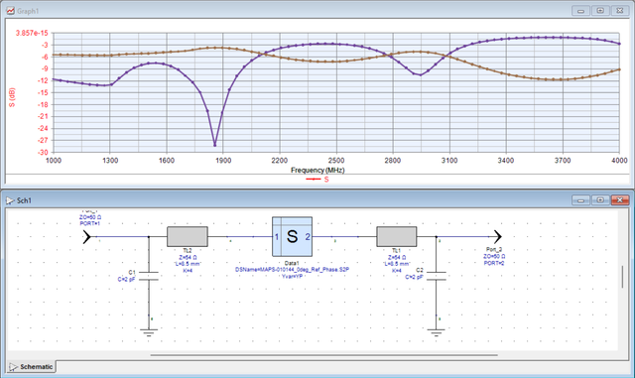Viewport: 635px width, 378px height.
Task: Select the S-parameter data block Data1
Action: (292, 236)
